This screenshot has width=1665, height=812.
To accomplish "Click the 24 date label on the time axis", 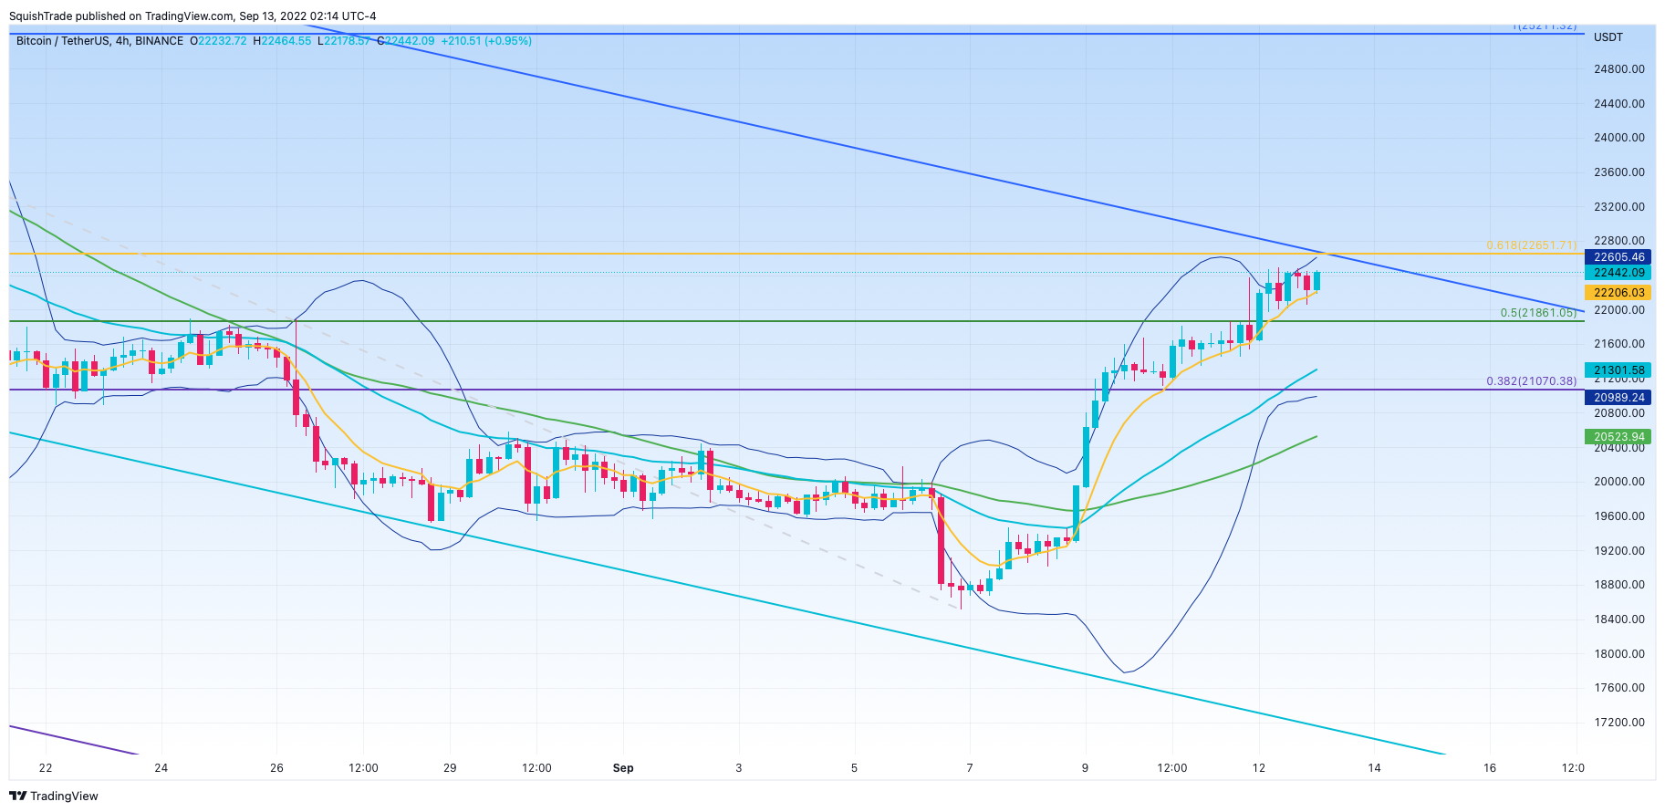I will (161, 768).
